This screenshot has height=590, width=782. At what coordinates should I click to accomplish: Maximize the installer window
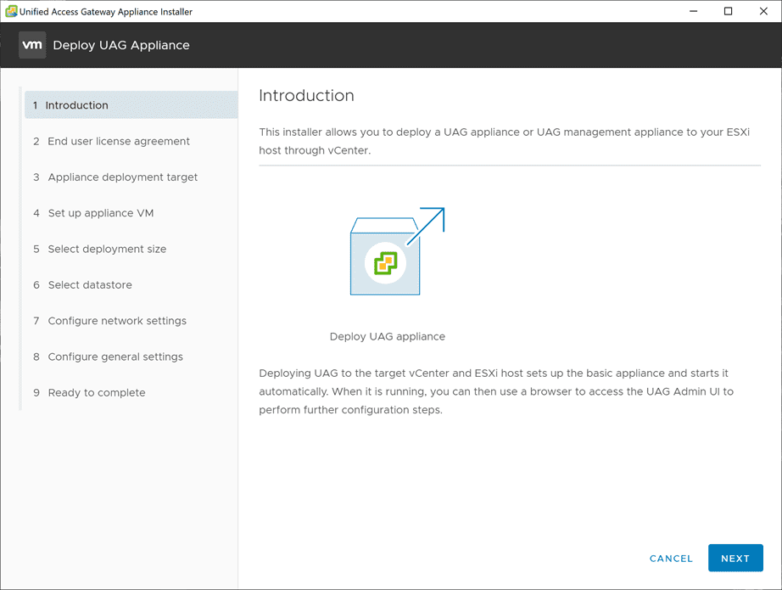point(728,11)
